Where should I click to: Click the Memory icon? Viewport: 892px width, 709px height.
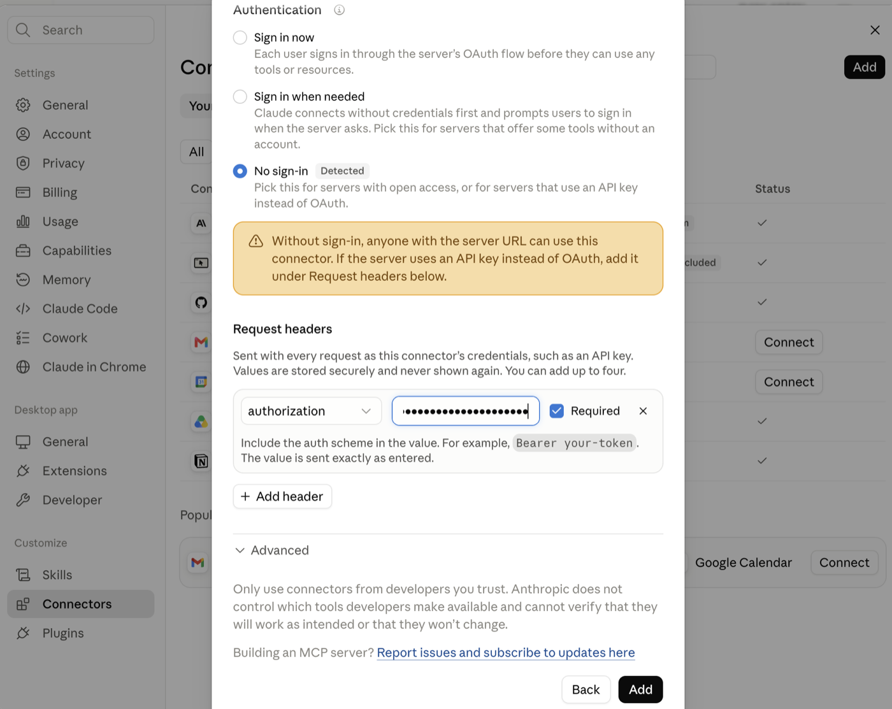[x=23, y=280]
